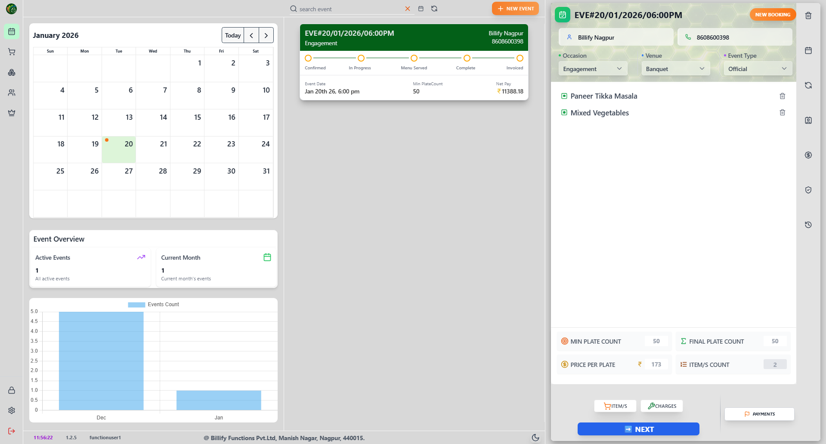Click the refresh icon beside search bar
Image resolution: width=826 pixels, height=444 pixels.
pos(434,9)
